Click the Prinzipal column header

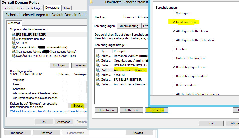130,51
